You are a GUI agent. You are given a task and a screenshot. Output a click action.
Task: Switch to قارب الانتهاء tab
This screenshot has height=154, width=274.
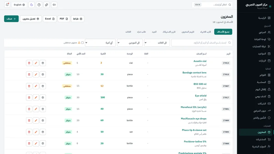[x=205, y=32]
